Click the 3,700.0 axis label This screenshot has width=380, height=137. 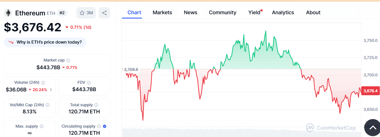[x=371, y=75]
